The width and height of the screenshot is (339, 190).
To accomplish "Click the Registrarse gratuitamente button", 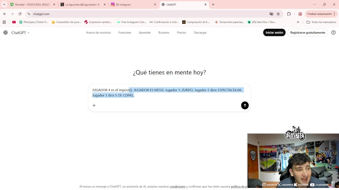I will tap(308, 32).
